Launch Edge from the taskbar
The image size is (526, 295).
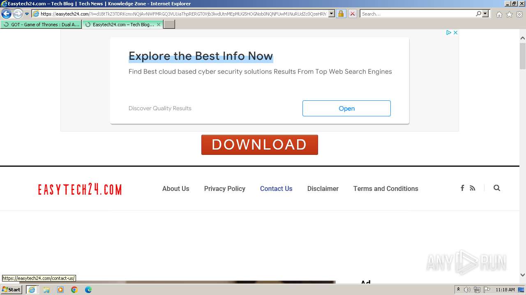tap(88, 290)
